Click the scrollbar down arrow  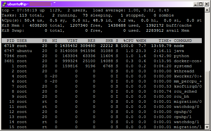coord(207,128)
